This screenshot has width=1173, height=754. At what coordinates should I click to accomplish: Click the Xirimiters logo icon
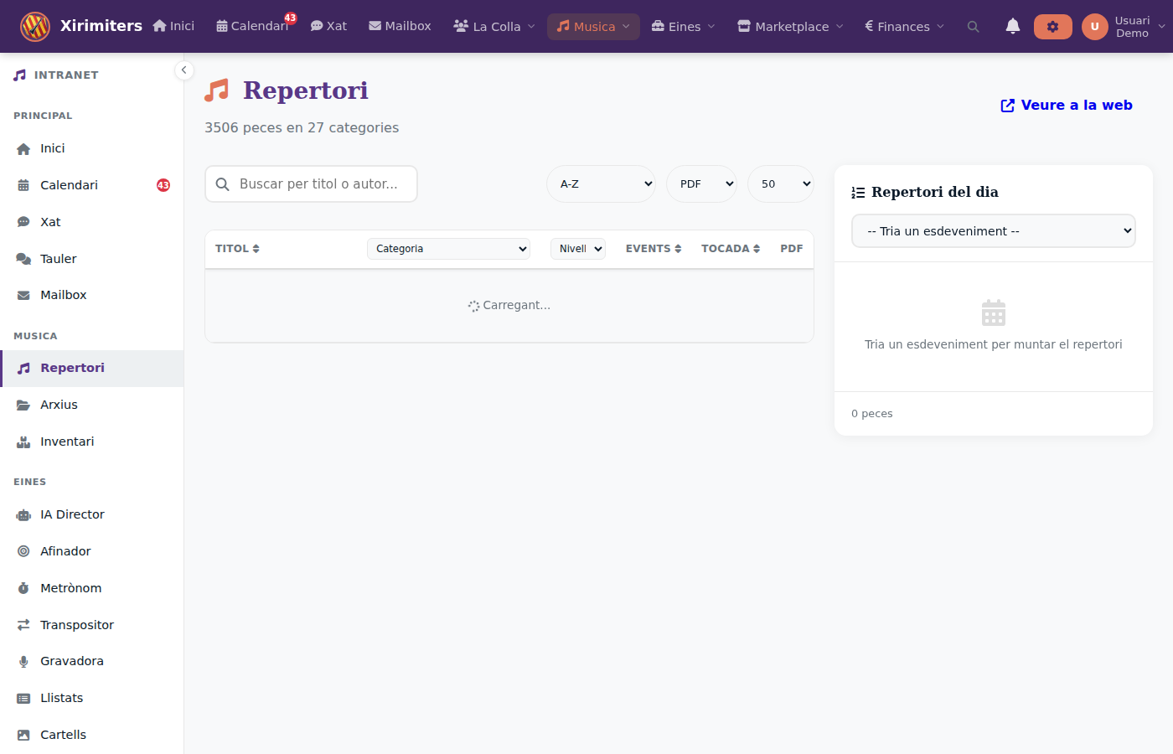(35, 27)
